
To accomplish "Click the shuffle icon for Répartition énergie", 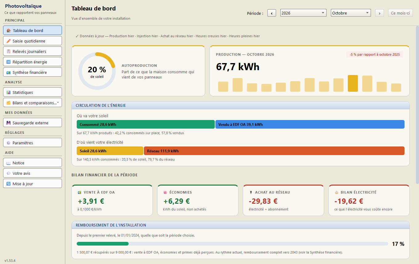I will (x=9, y=62).
